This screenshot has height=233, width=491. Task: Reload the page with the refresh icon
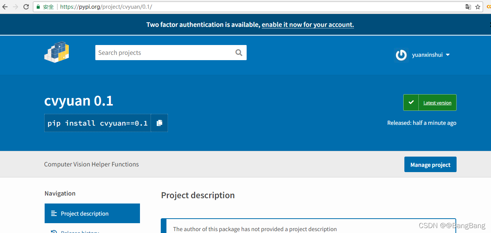pyautogui.click(x=26, y=7)
